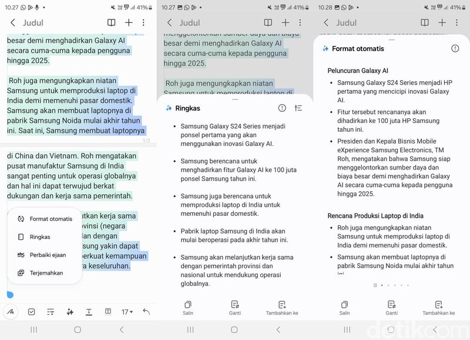Insert a checklist using the checkbox toolbar icon
Viewport: 470px width, 340px height.
point(31,312)
